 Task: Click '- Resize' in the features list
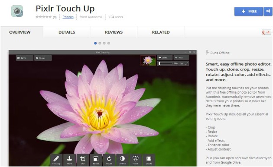tap(211, 132)
